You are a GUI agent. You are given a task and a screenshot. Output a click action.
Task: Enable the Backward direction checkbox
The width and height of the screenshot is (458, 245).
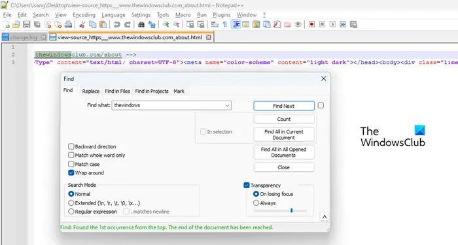(71, 146)
